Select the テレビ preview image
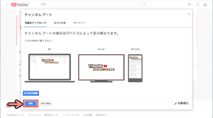The height and width of the screenshot is (118, 213). 101,68
